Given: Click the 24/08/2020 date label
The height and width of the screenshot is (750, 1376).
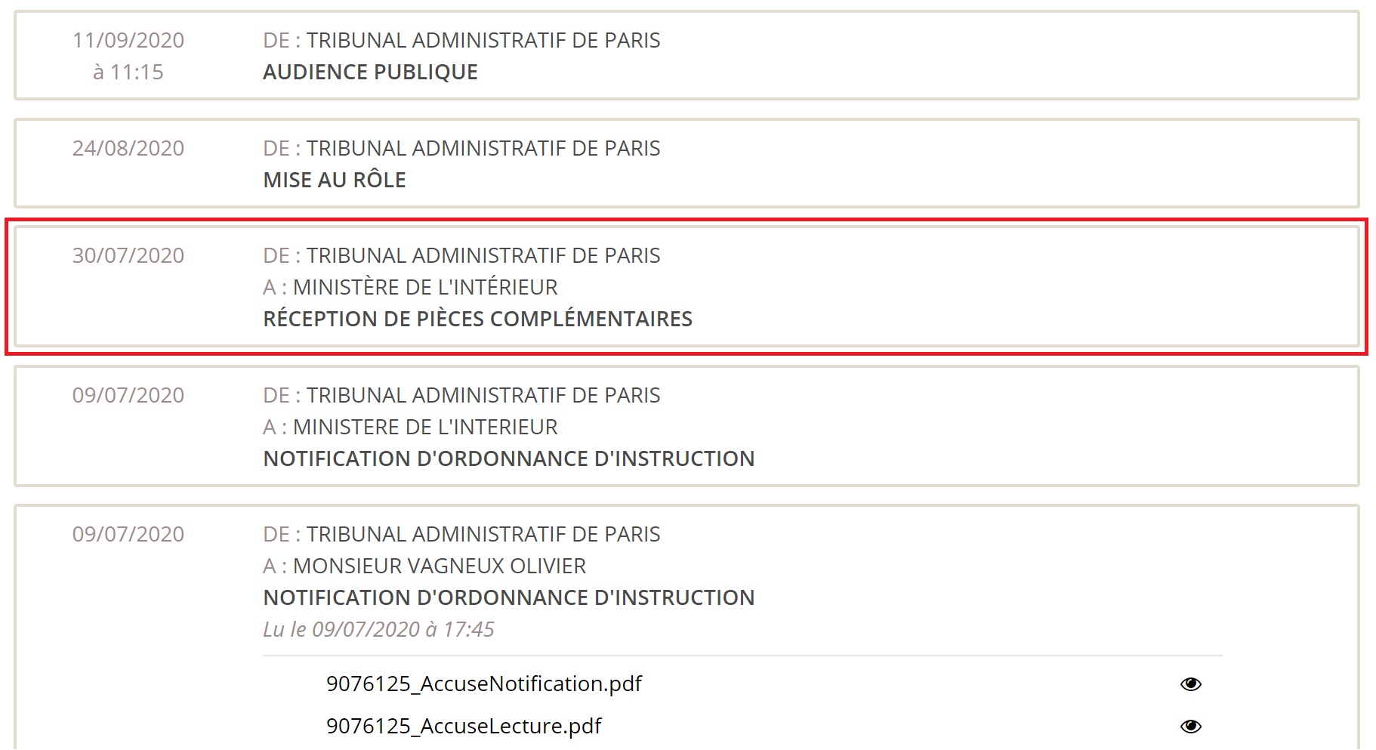Looking at the screenshot, I should coord(128,149).
